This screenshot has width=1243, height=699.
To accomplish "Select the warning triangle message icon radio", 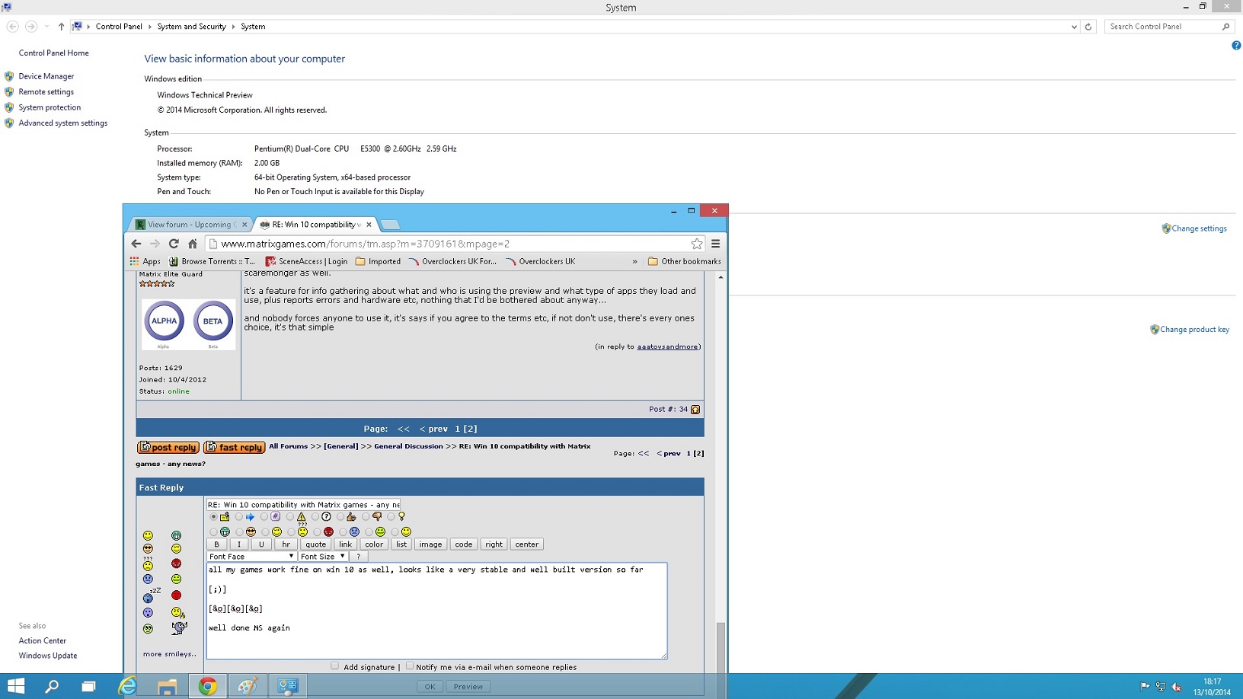I will pyautogui.click(x=289, y=517).
